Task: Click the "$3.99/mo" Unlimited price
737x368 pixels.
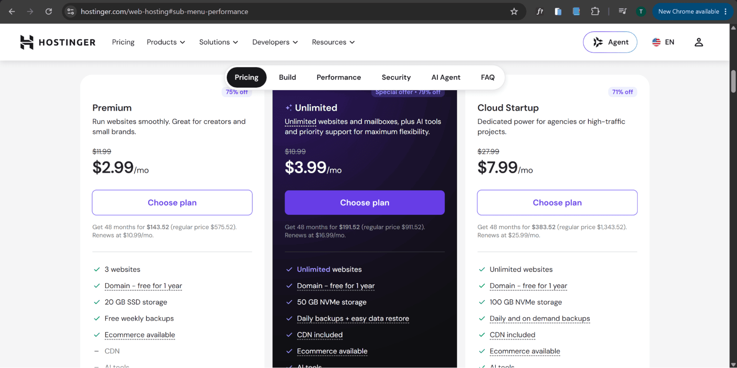Action: [x=313, y=168]
